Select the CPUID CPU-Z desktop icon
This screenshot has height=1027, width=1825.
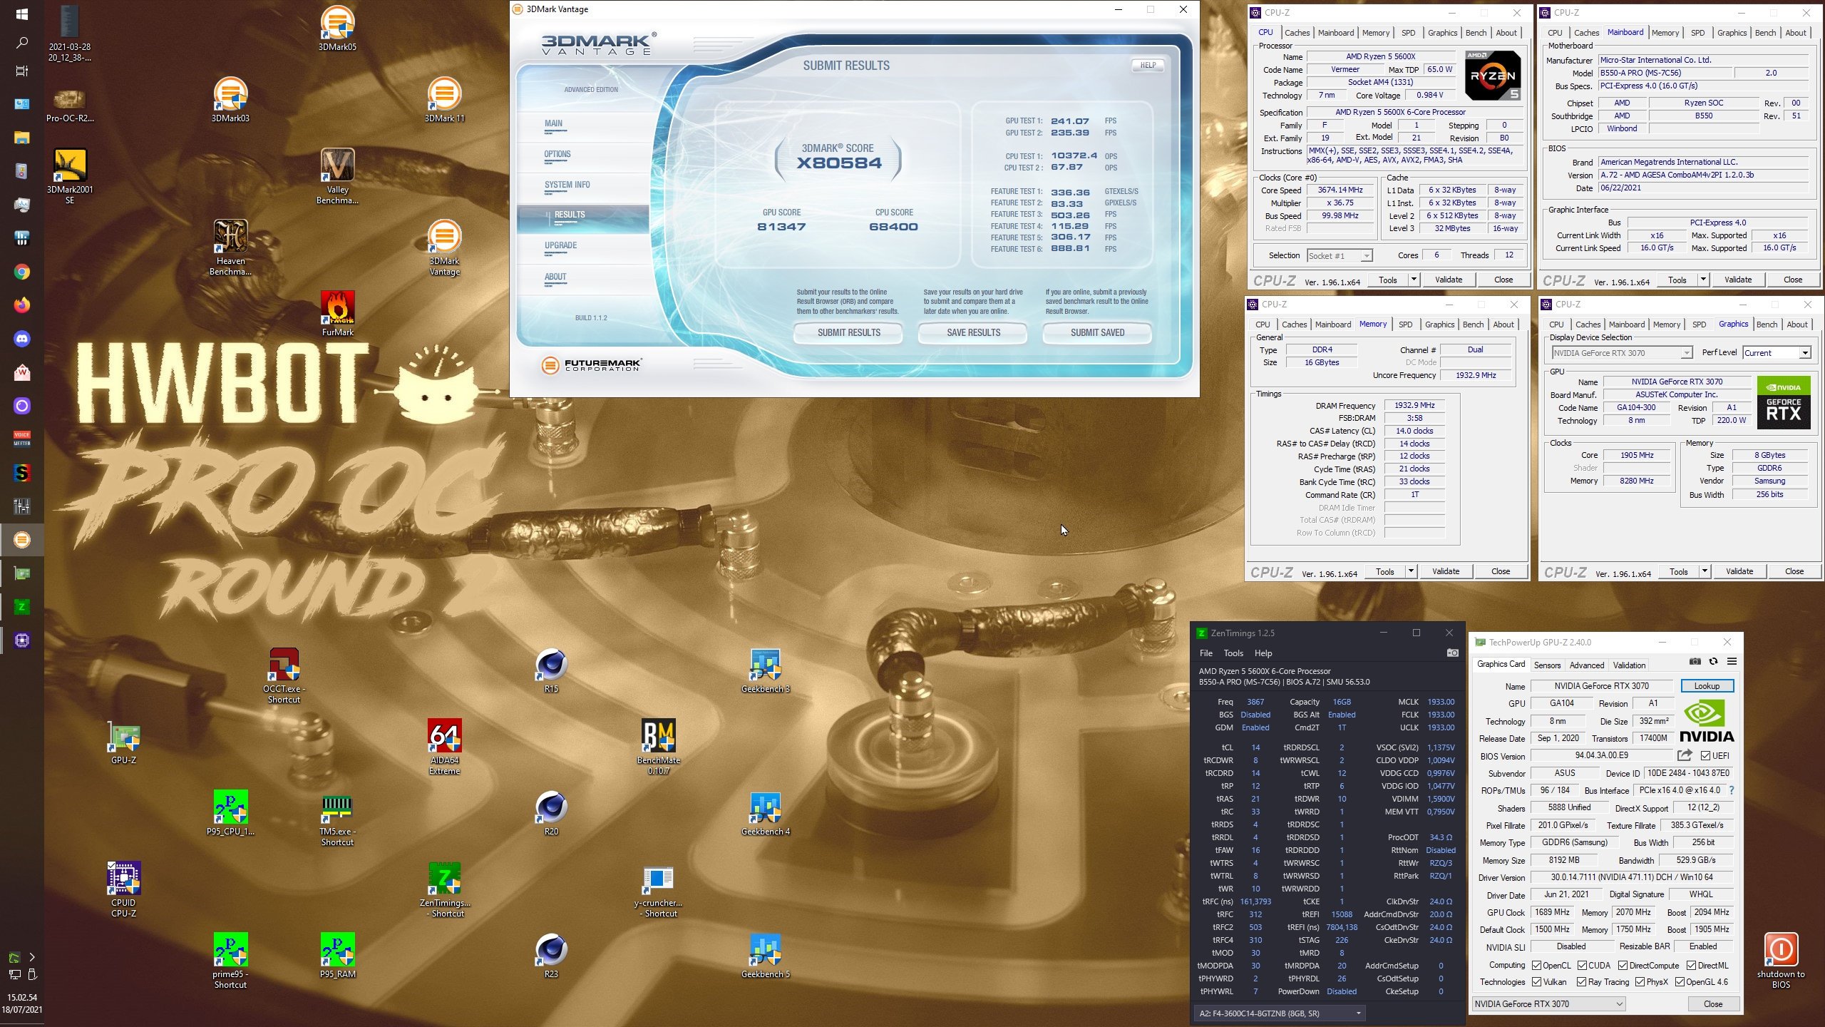pos(123,889)
